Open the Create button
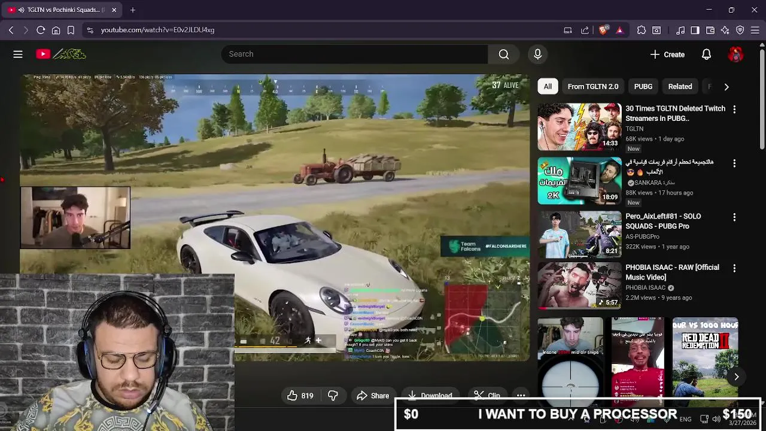Screen dimensions: 766x431 (667, 54)
